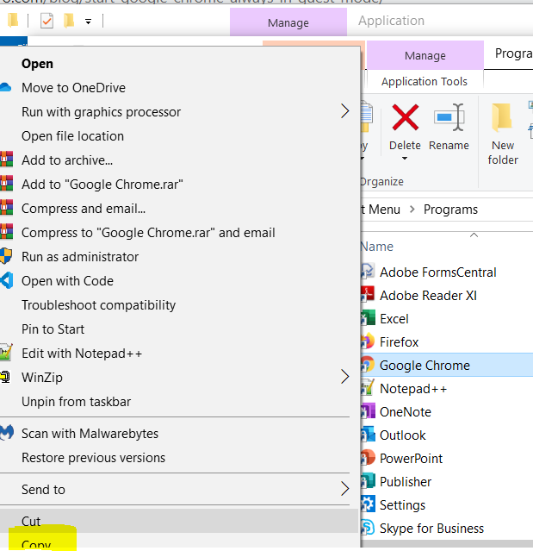
Task: Switch to the Application Tools tab
Action: pos(425,81)
